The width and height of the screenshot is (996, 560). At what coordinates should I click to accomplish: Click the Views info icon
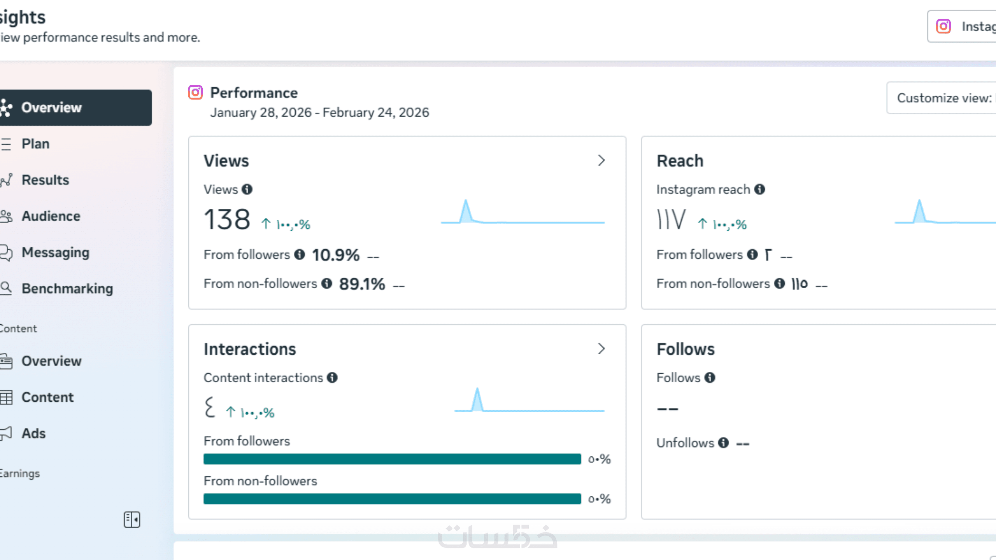tap(247, 189)
